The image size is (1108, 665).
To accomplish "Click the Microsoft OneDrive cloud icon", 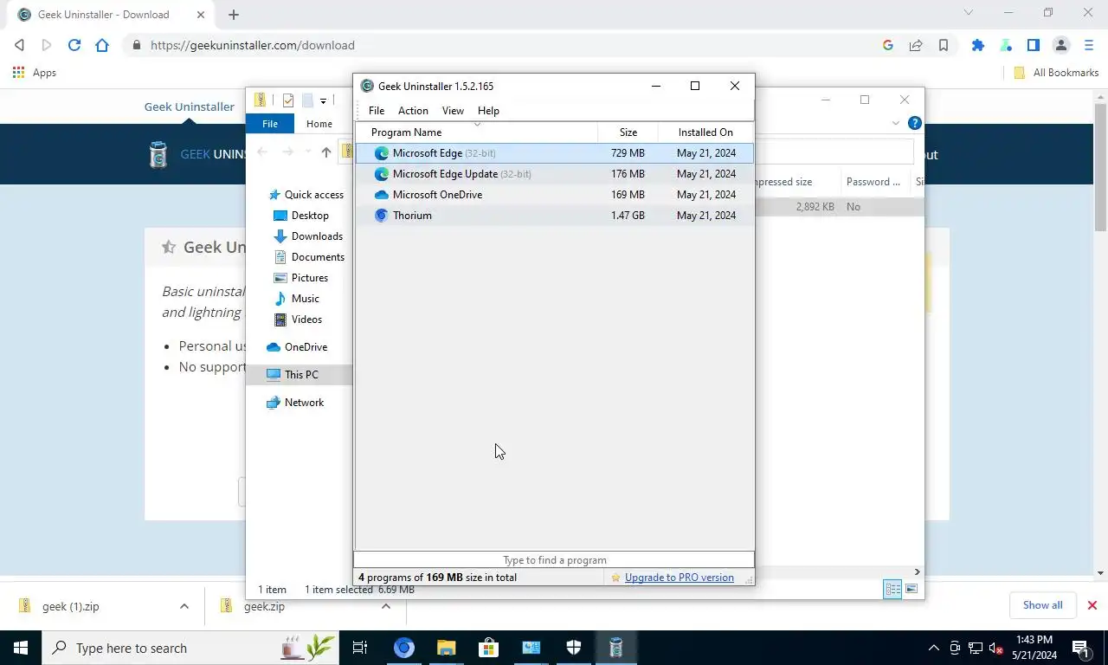I will pyautogui.click(x=381, y=195).
